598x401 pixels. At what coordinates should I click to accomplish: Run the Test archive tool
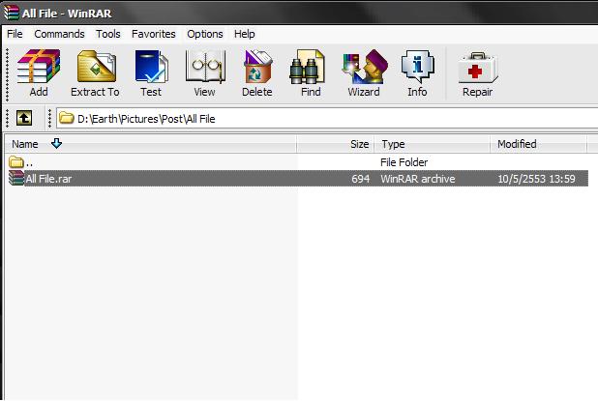151,72
